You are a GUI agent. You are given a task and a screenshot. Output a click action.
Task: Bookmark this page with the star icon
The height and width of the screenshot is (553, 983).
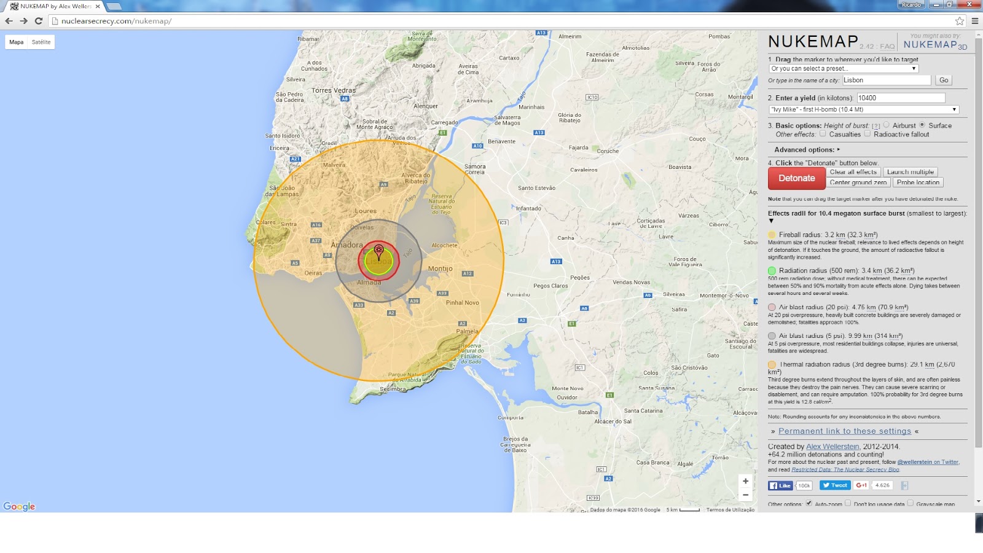[960, 21]
